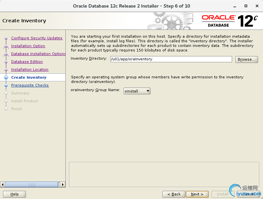Screen dimensions: 263x199
Task: Click the Database Edition step marker
Action: coord(6,62)
